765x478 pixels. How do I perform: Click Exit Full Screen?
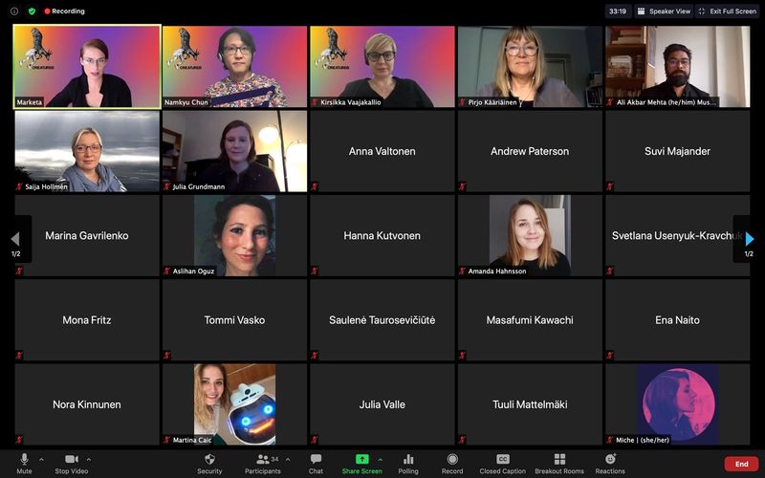click(728, 11)
